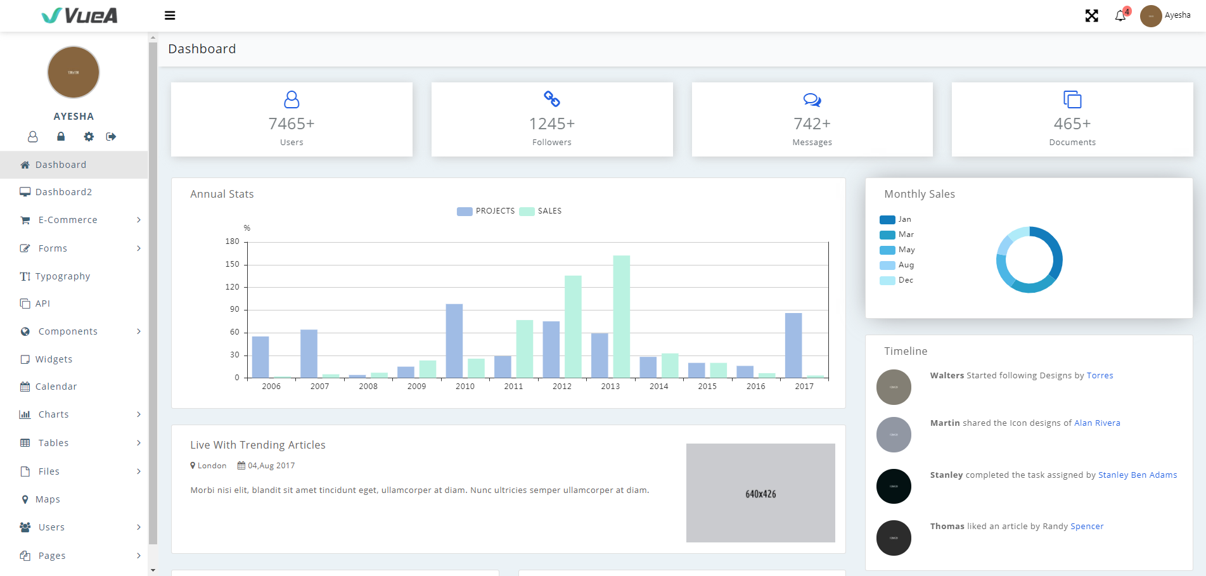Open the Spencer link in Timeline
The image size is (1206, 576).
click(x=1087, y=527)
